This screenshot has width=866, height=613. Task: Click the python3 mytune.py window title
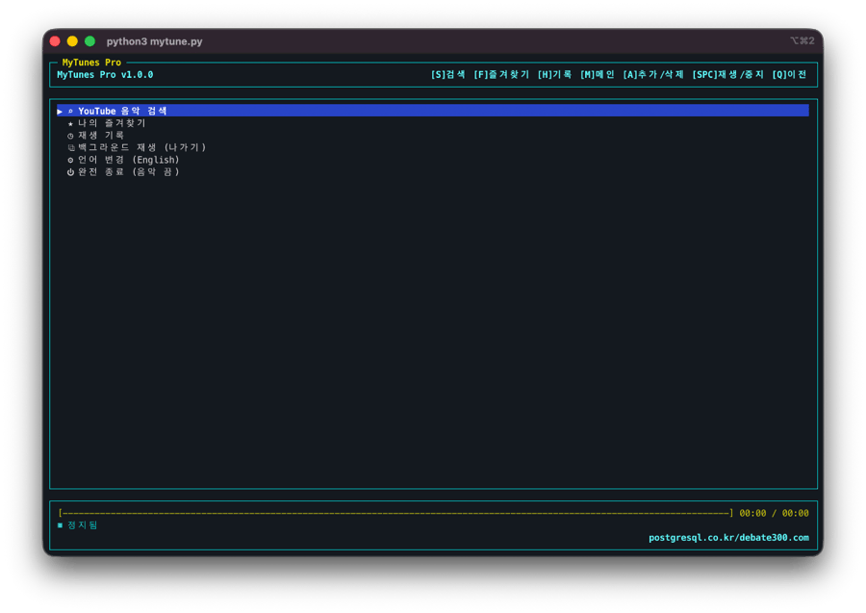155,41
